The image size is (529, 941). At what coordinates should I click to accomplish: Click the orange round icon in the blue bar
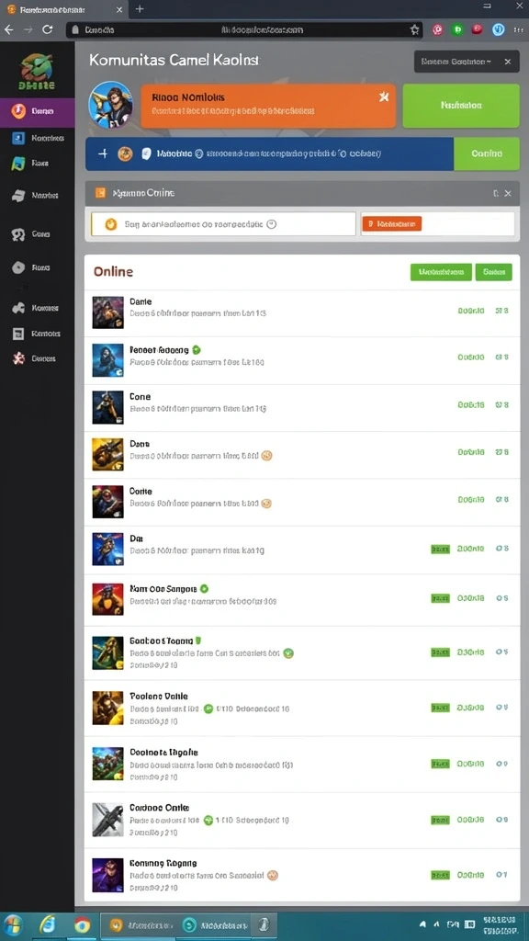tap(125, 153)
